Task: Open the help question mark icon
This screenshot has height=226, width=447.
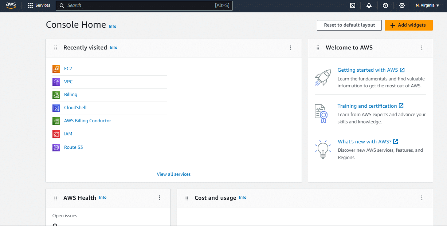Action: click(385, 5)
